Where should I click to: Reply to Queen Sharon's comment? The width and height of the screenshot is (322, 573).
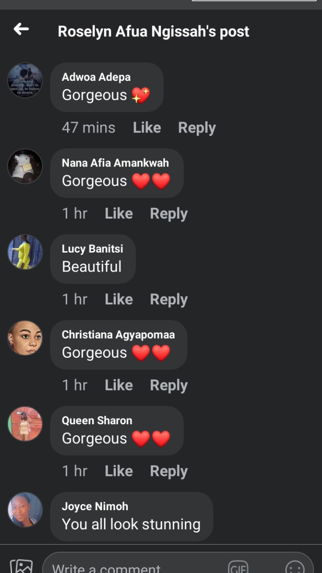coord(168,471)
